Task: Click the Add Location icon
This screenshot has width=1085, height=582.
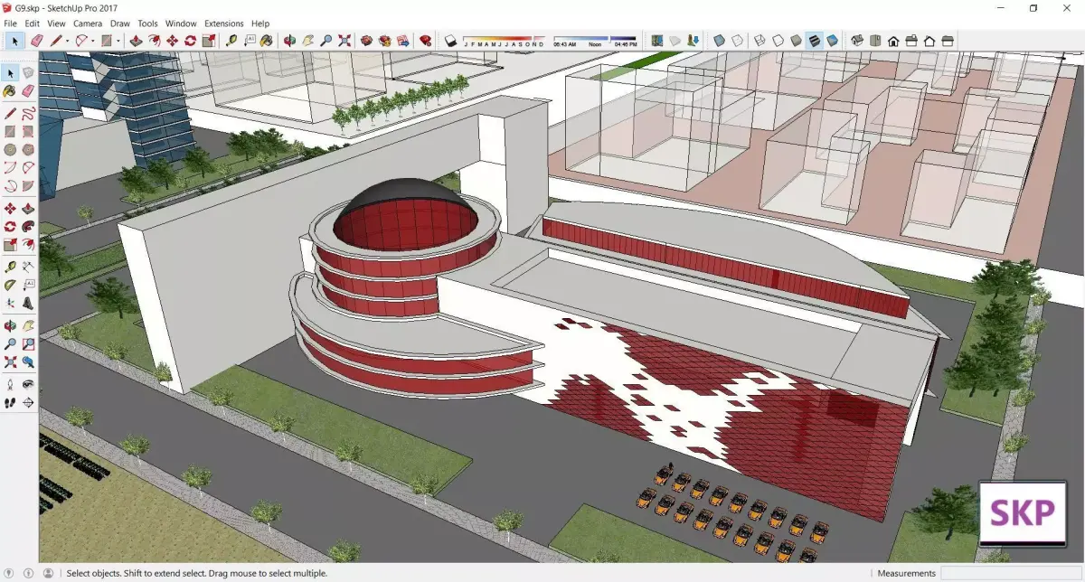Action: click(x=656, y=41)
